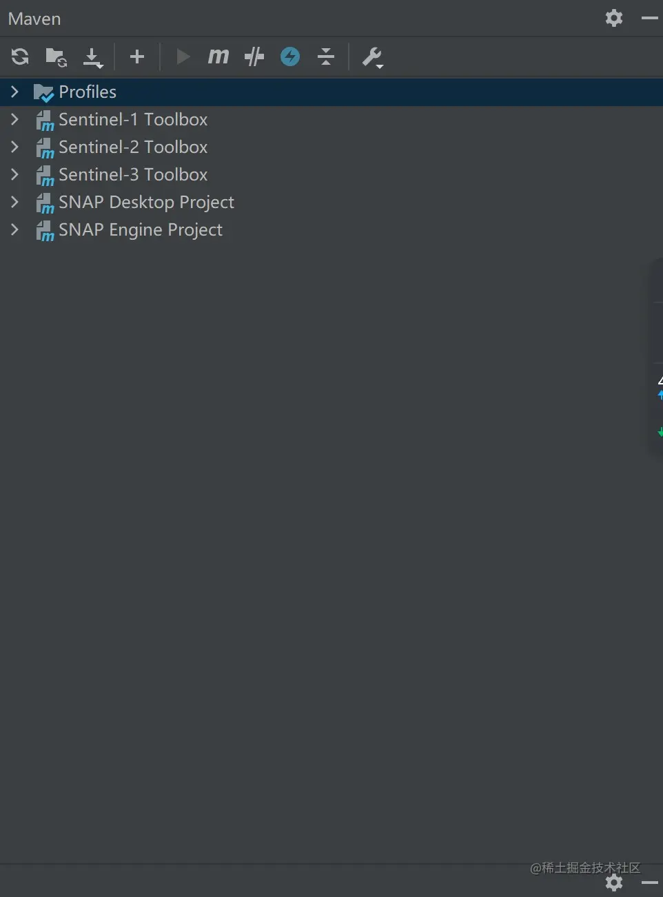The width and height of the screenshot is (663, 897).
Task: Execute Maven goal 'm' icon
Action: (x=218, y=56)
